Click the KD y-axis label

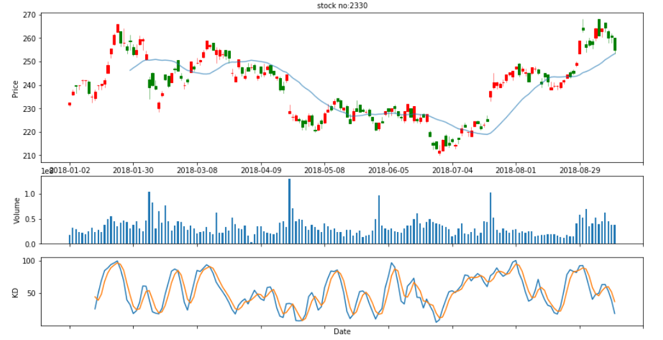tap(15, 291)
